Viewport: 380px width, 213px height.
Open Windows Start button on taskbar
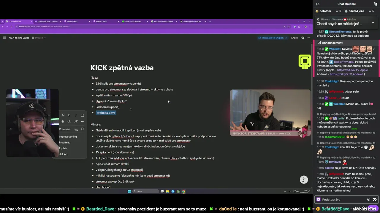point(129,191)
